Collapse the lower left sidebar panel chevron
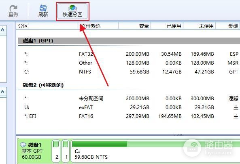This screenshot has width=240, height=164. (2, 91)
